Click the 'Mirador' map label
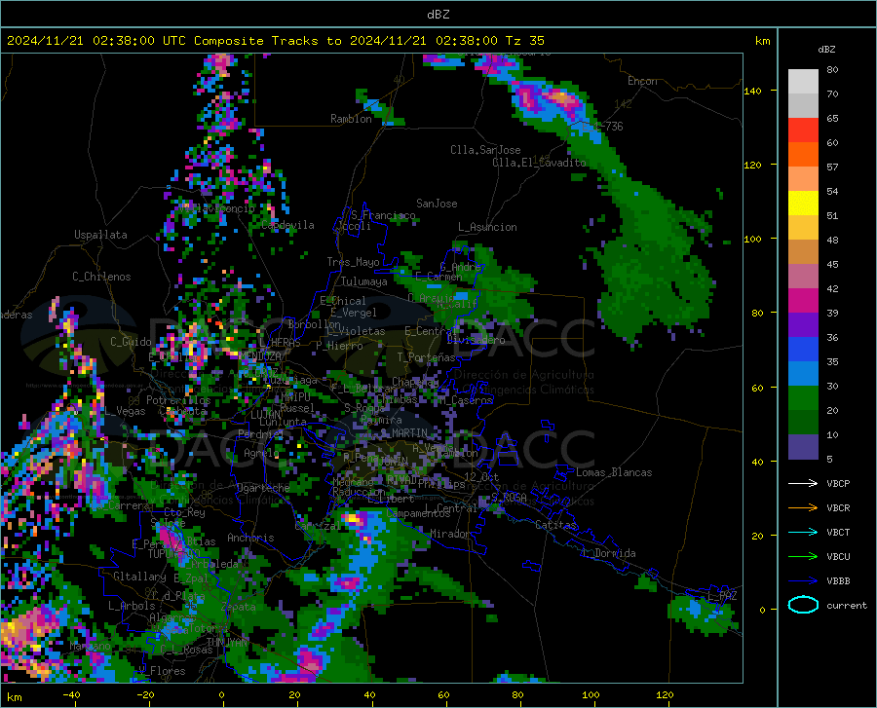 (x=450, y=534)
